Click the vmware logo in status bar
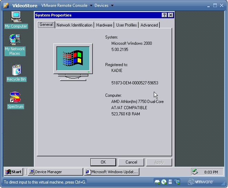 [200, 182]
